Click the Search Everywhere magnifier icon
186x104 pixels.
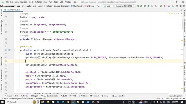[177, 6]
